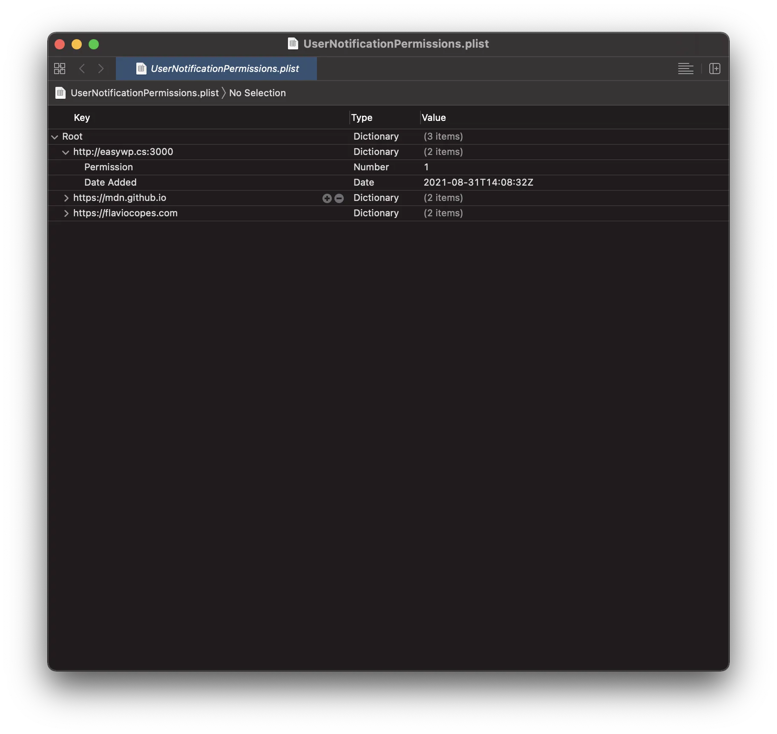Minimize the window with the yellow button
Image resolution: width=777 pixels, height=734 pixels.
click(77, 44)
